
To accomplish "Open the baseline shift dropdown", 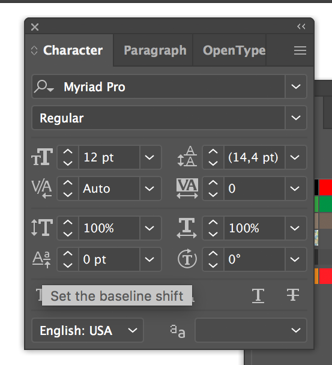I will pos(149,259).
